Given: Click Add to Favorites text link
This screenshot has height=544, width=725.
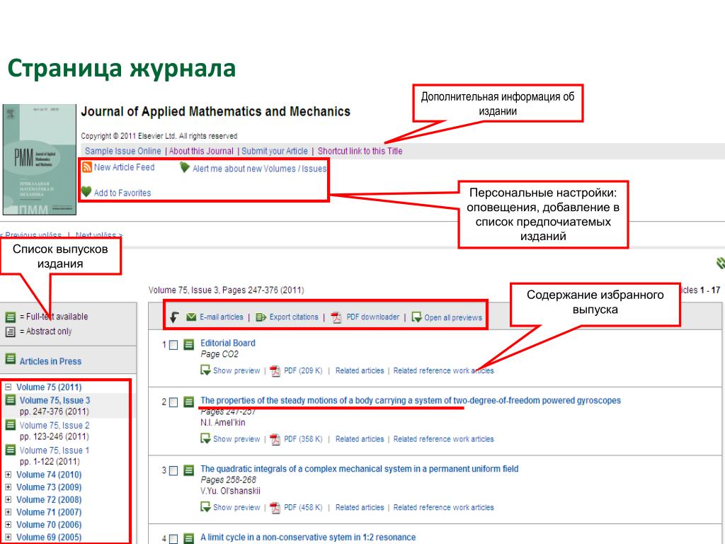Looking at the screenshot, I should click(x=122, y=193).
